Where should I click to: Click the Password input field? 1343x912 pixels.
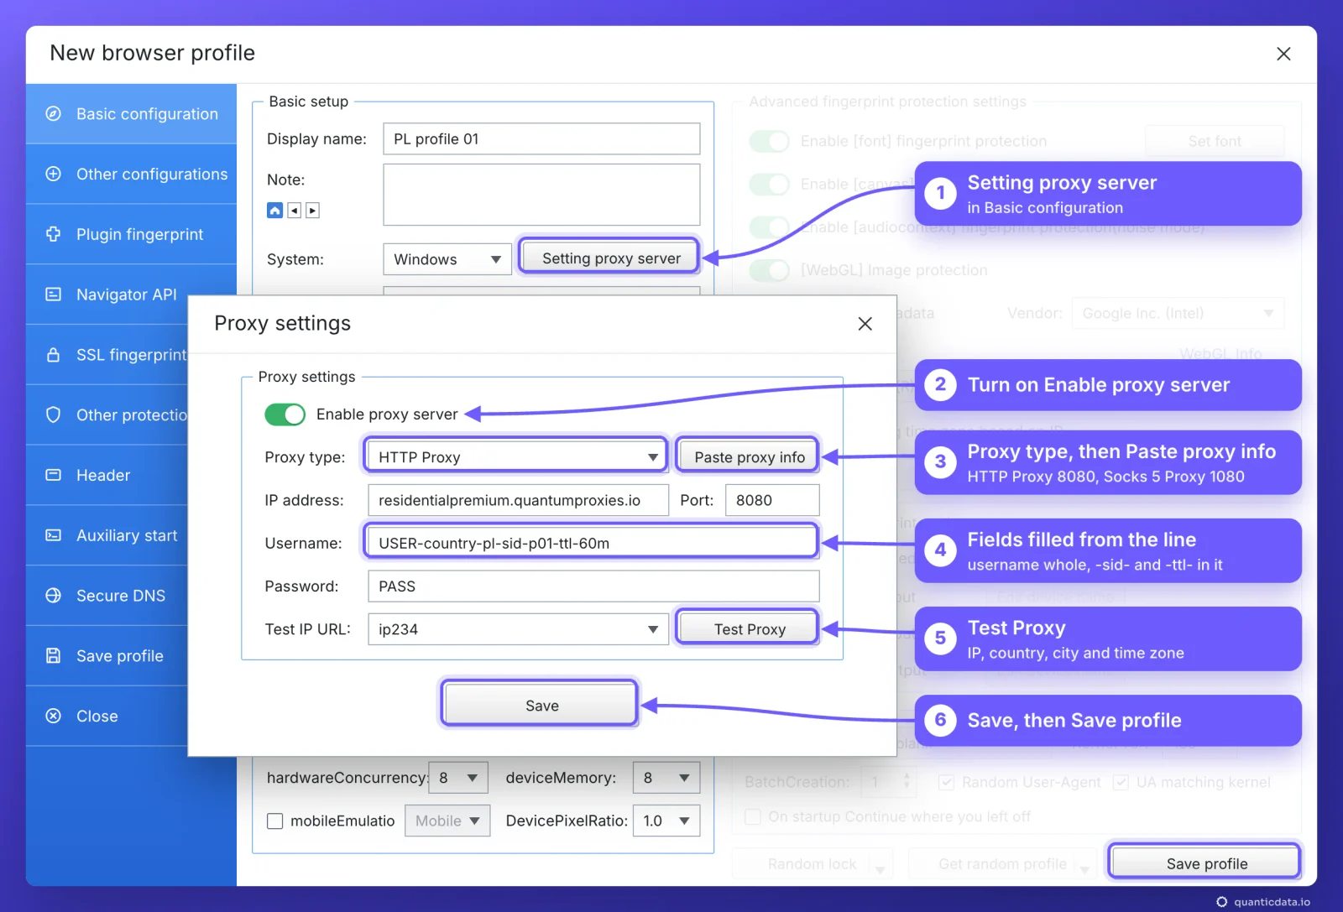(593, 586)
